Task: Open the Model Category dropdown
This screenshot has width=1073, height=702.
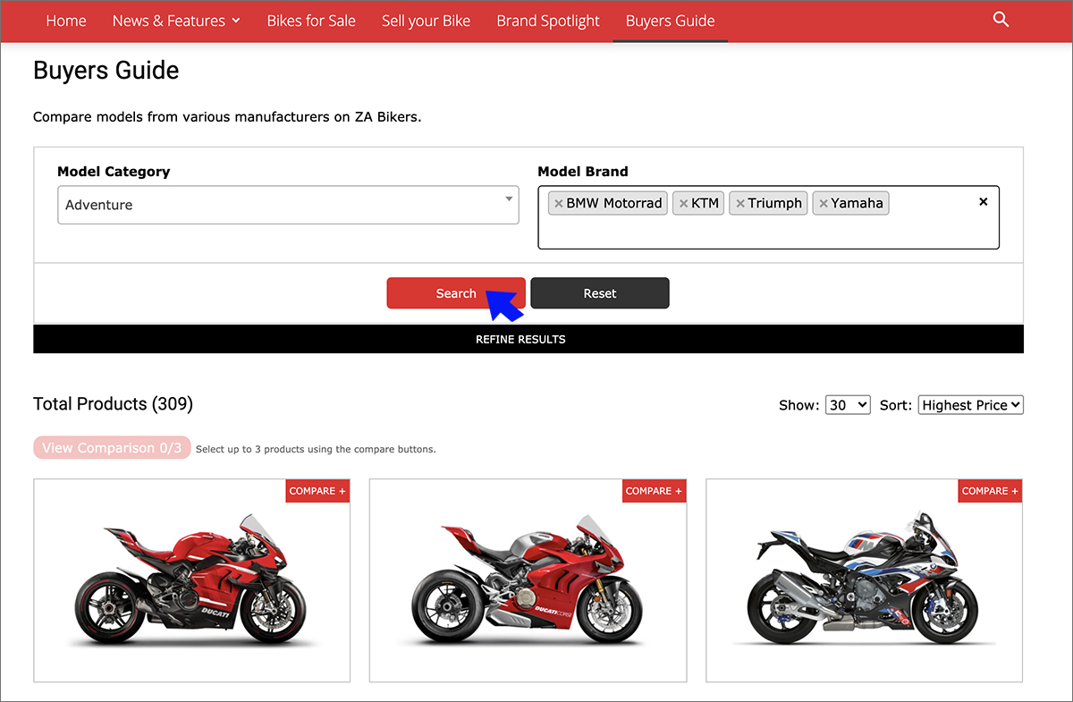Action: [288, 205]
